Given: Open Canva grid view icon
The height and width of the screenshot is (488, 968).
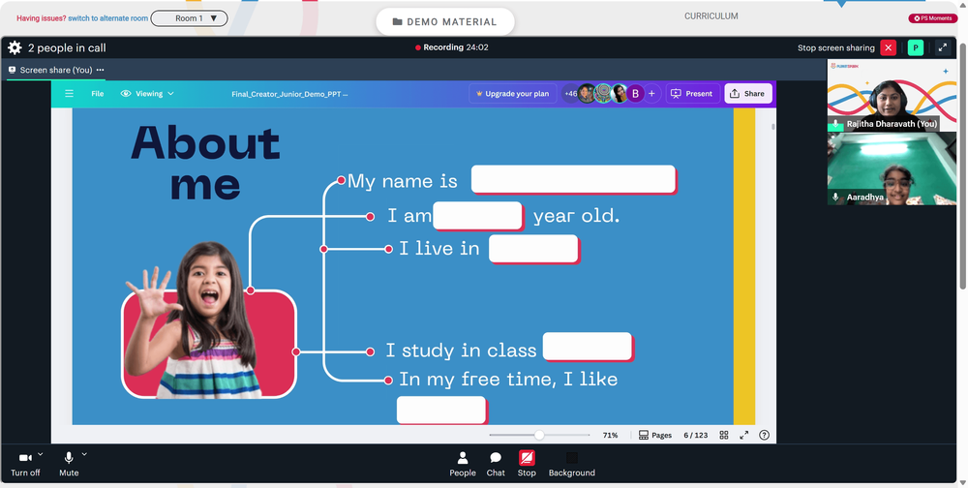Looking at the screenshot, I should 724,435.
